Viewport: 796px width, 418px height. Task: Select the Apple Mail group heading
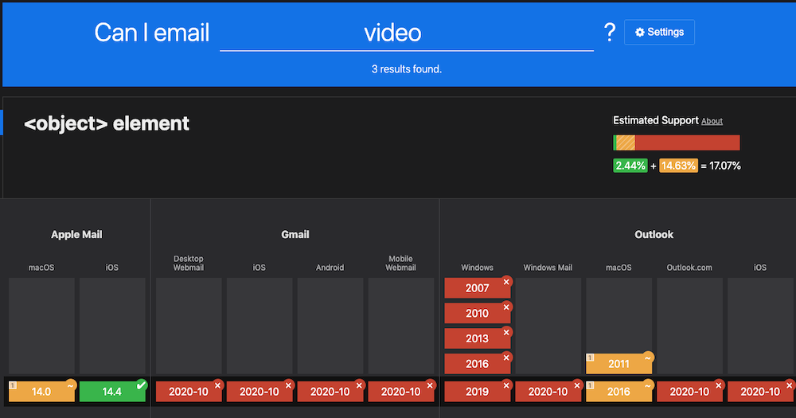[x=76, y=235]
